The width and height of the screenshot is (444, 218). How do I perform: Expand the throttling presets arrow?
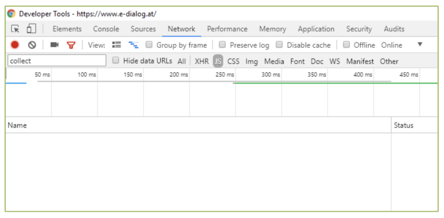coord(419,45)
